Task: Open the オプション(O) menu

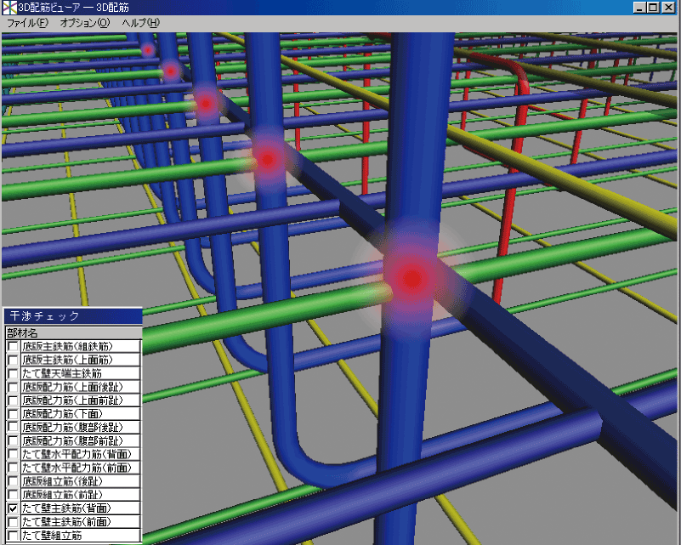Action: tap(84, 22)
